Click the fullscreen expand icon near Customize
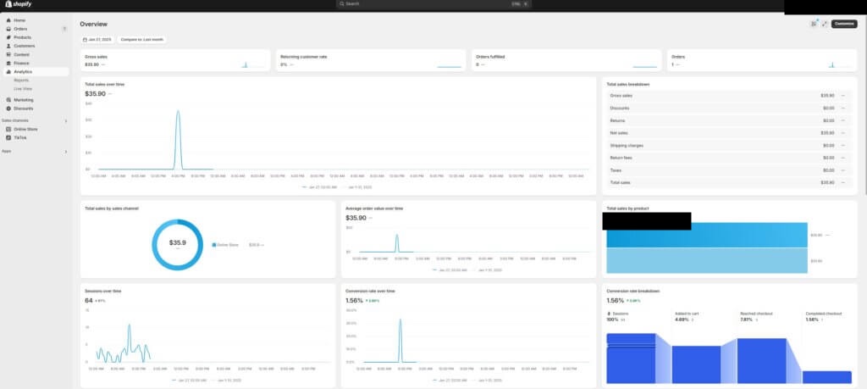The height and width of the screenshot is (389, 867). point(825,24)
